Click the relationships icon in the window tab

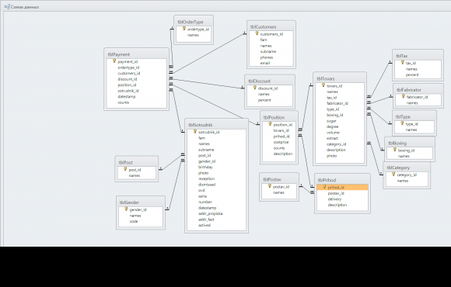click(x=7, y=7)
